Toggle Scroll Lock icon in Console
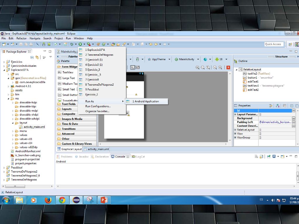This screenshot has width=299, height=224. pos(262,157)
